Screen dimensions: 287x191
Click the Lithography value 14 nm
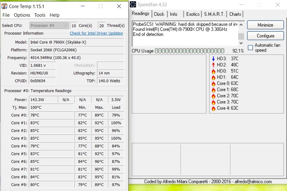click(111, 73)
